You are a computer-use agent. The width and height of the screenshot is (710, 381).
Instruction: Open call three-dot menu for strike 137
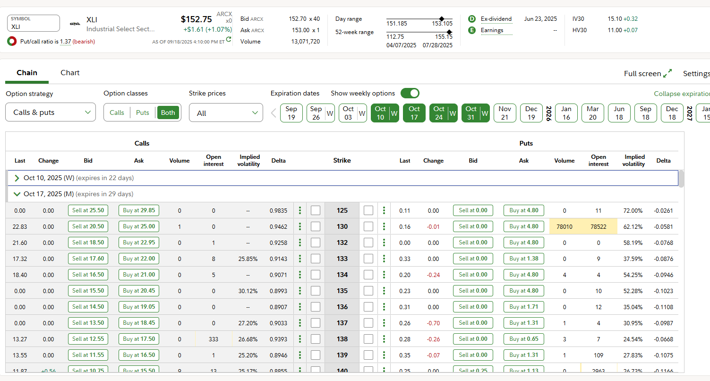click(x=300, y=323)
